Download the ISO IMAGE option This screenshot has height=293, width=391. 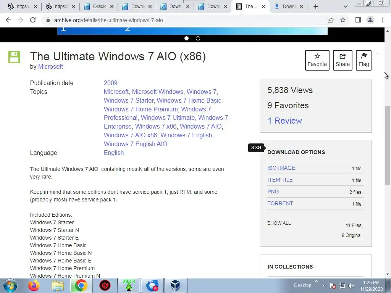click(281, 168)
